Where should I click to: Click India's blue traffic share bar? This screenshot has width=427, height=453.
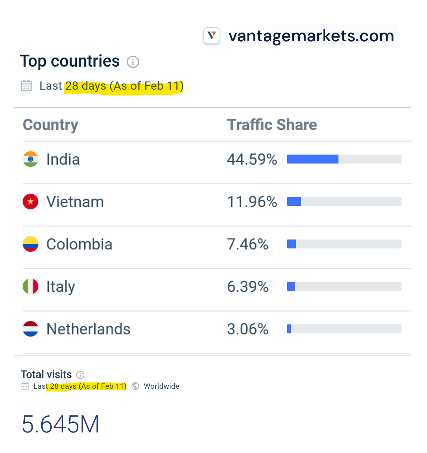point(312,159)
